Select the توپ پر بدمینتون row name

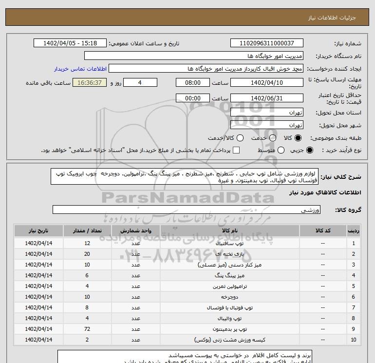(229, 329)
